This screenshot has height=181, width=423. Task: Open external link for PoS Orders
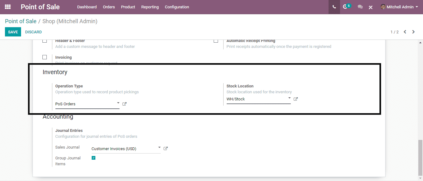click(x=124, y=104)
